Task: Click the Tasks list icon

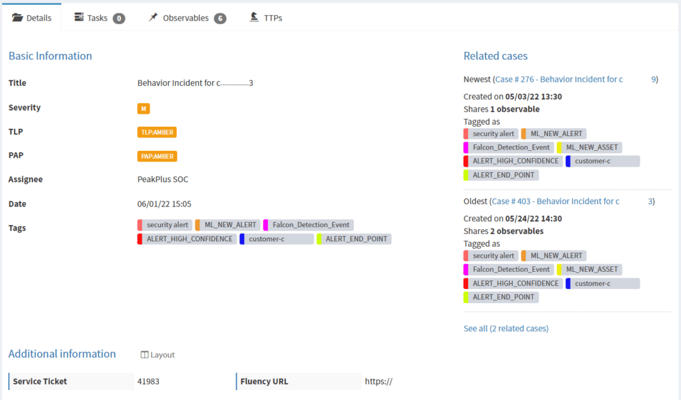Action: pyautogui.click(x=79, y=17)
